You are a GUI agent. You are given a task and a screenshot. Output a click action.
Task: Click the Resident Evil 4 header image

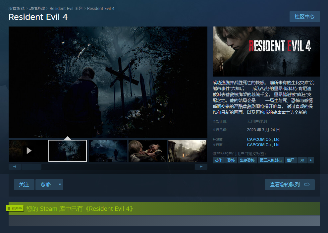266,51
